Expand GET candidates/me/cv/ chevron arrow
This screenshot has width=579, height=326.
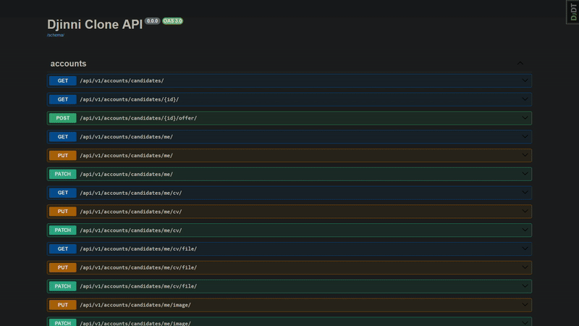click(525, 193)
